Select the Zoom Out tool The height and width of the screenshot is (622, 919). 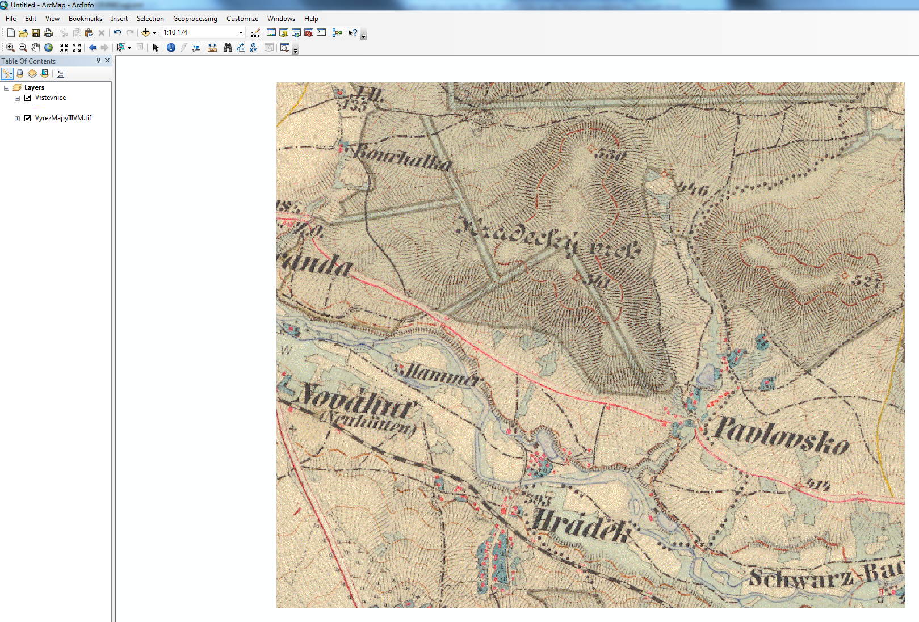pyautogui.click(x=23, y=48)
